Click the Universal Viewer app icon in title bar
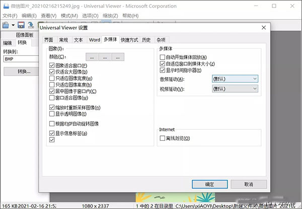 pyautogui.click(x=5, y=6)
